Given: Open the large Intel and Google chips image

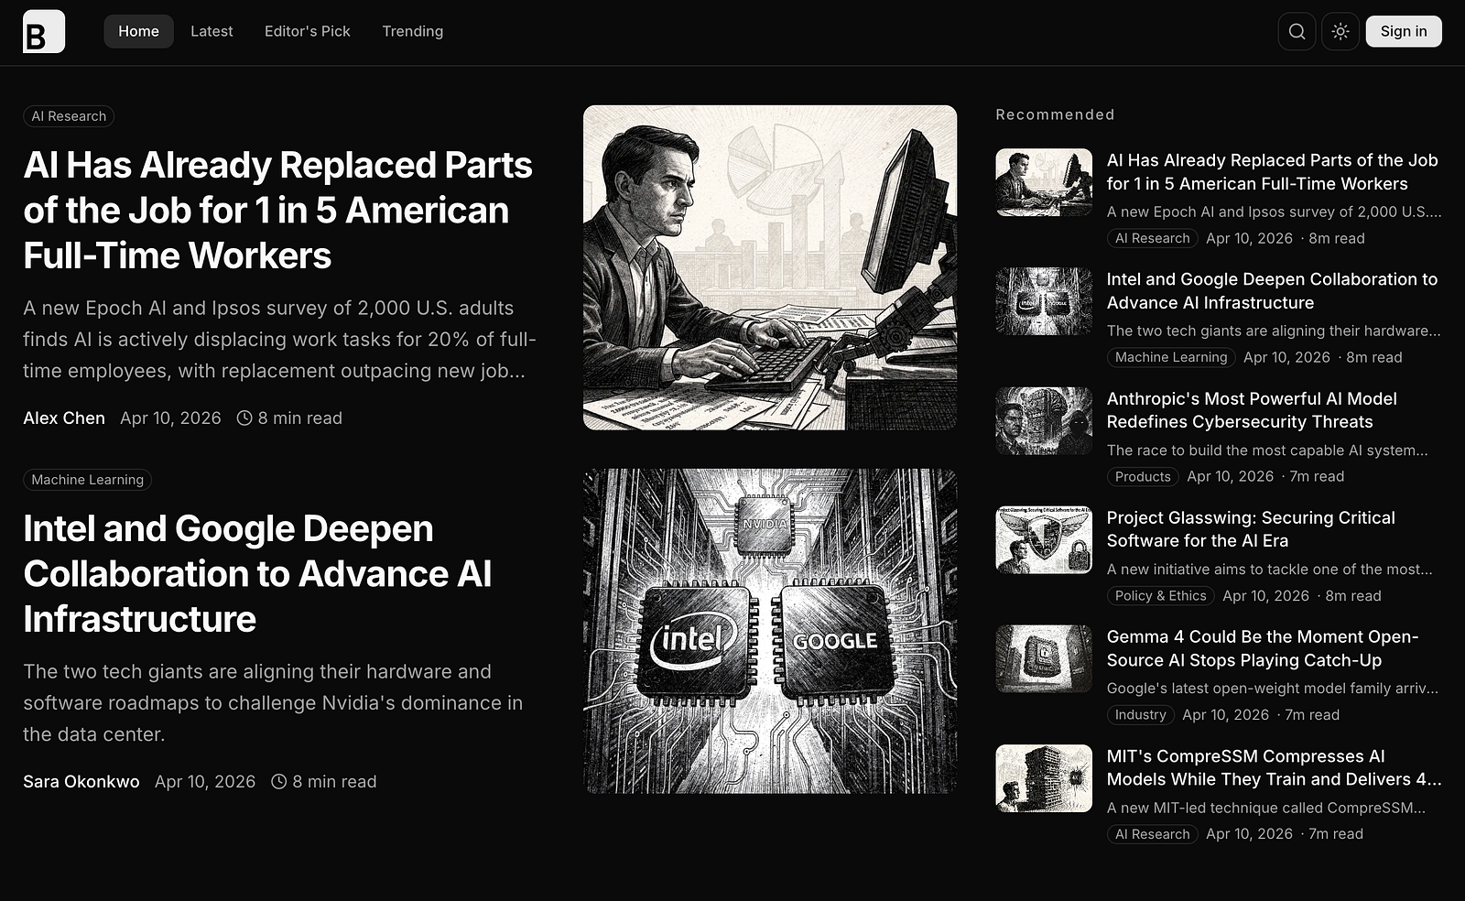Looking at the screenshot, I should [770, 631].
